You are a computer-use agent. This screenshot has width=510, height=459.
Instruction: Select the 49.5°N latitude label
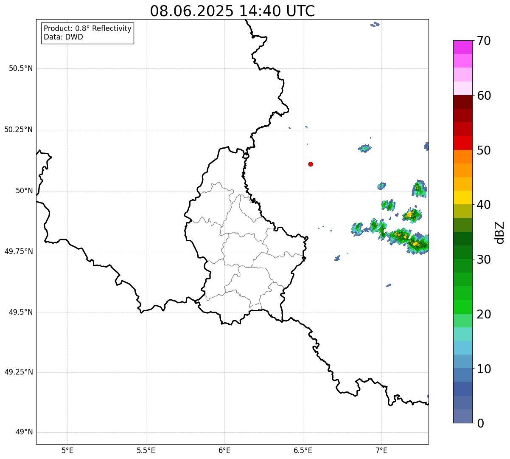coord(21,312)
